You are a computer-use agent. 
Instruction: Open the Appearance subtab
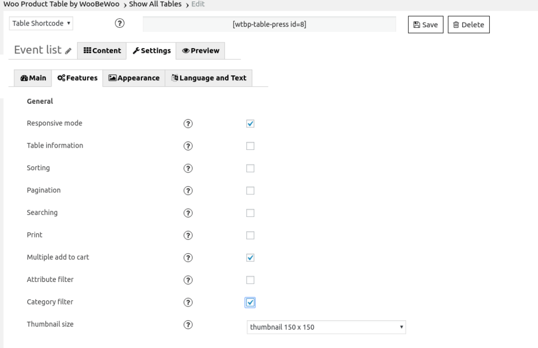pyautogui.click(x=134, y=78)
